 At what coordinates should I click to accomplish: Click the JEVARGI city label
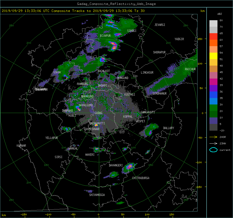coord(160,25)
